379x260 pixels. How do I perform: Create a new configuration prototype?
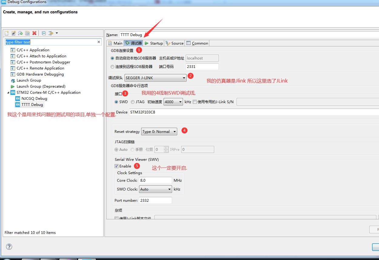pos(13,33)
